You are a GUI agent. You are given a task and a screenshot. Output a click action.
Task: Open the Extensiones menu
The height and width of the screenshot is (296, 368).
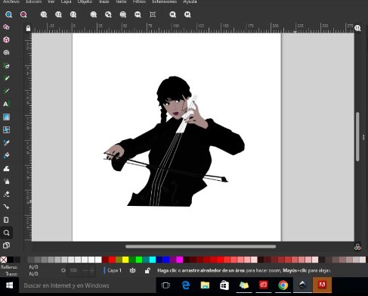(165, 2)
